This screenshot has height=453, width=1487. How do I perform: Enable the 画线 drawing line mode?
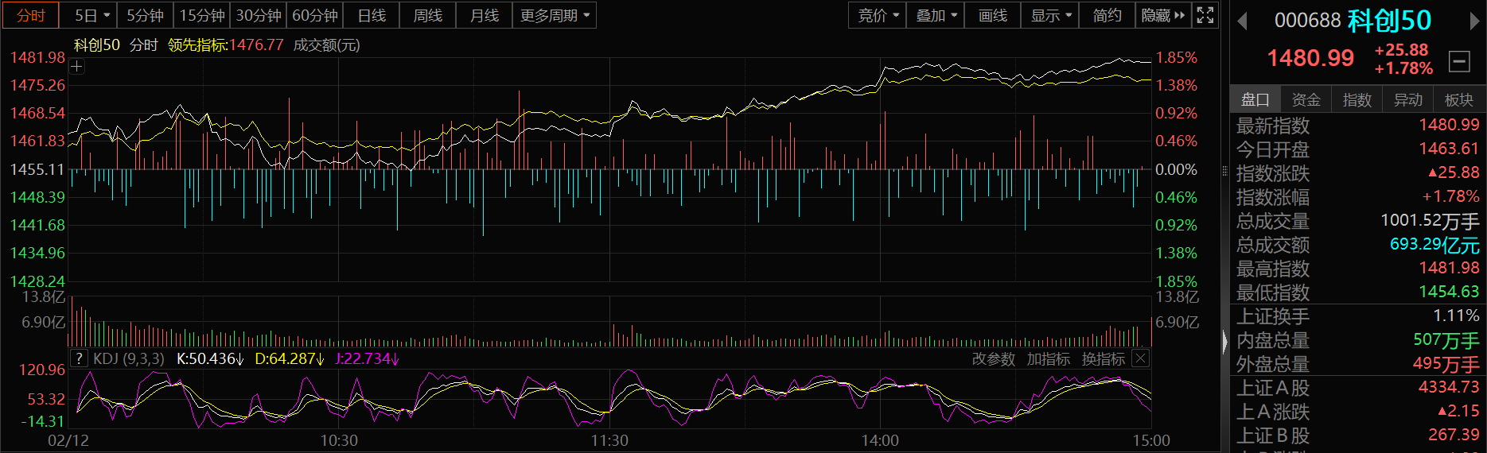pyautogui.click(x=992, y=15)
